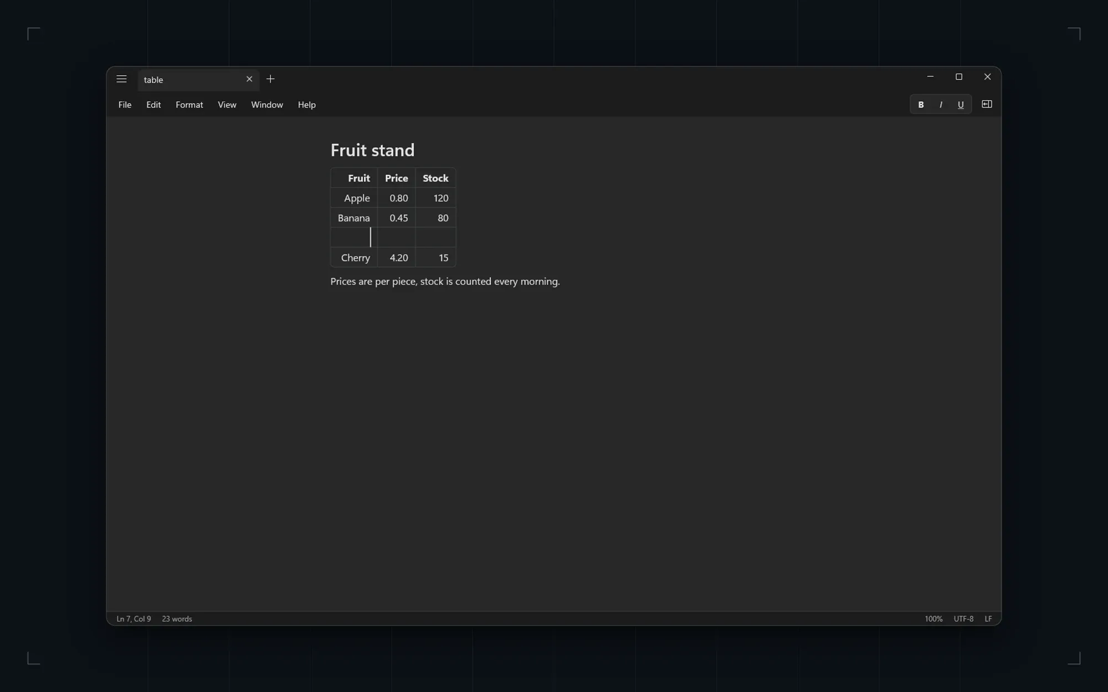
Task: Open the Edit menu
Action: (153, 105)
